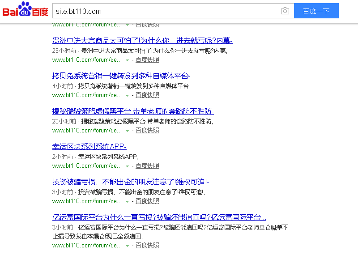Image resolution: width=358 pixels, height=255 pixels.
Task: Expand URL dropdown under 贵洲中进 result
Action: (127, 60)
